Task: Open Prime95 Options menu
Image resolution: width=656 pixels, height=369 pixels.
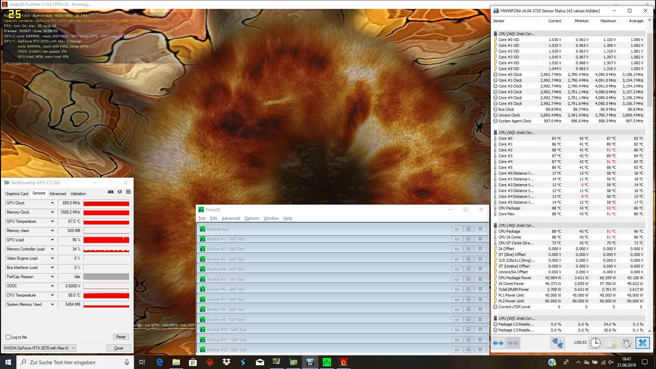Action: [x=251, y=218]
